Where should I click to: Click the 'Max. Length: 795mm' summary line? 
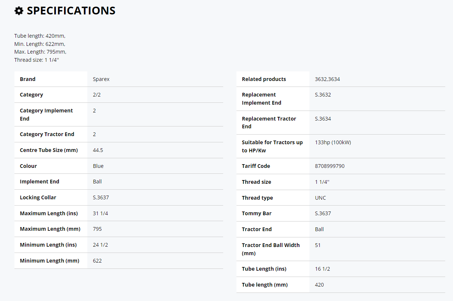[40, 52]
